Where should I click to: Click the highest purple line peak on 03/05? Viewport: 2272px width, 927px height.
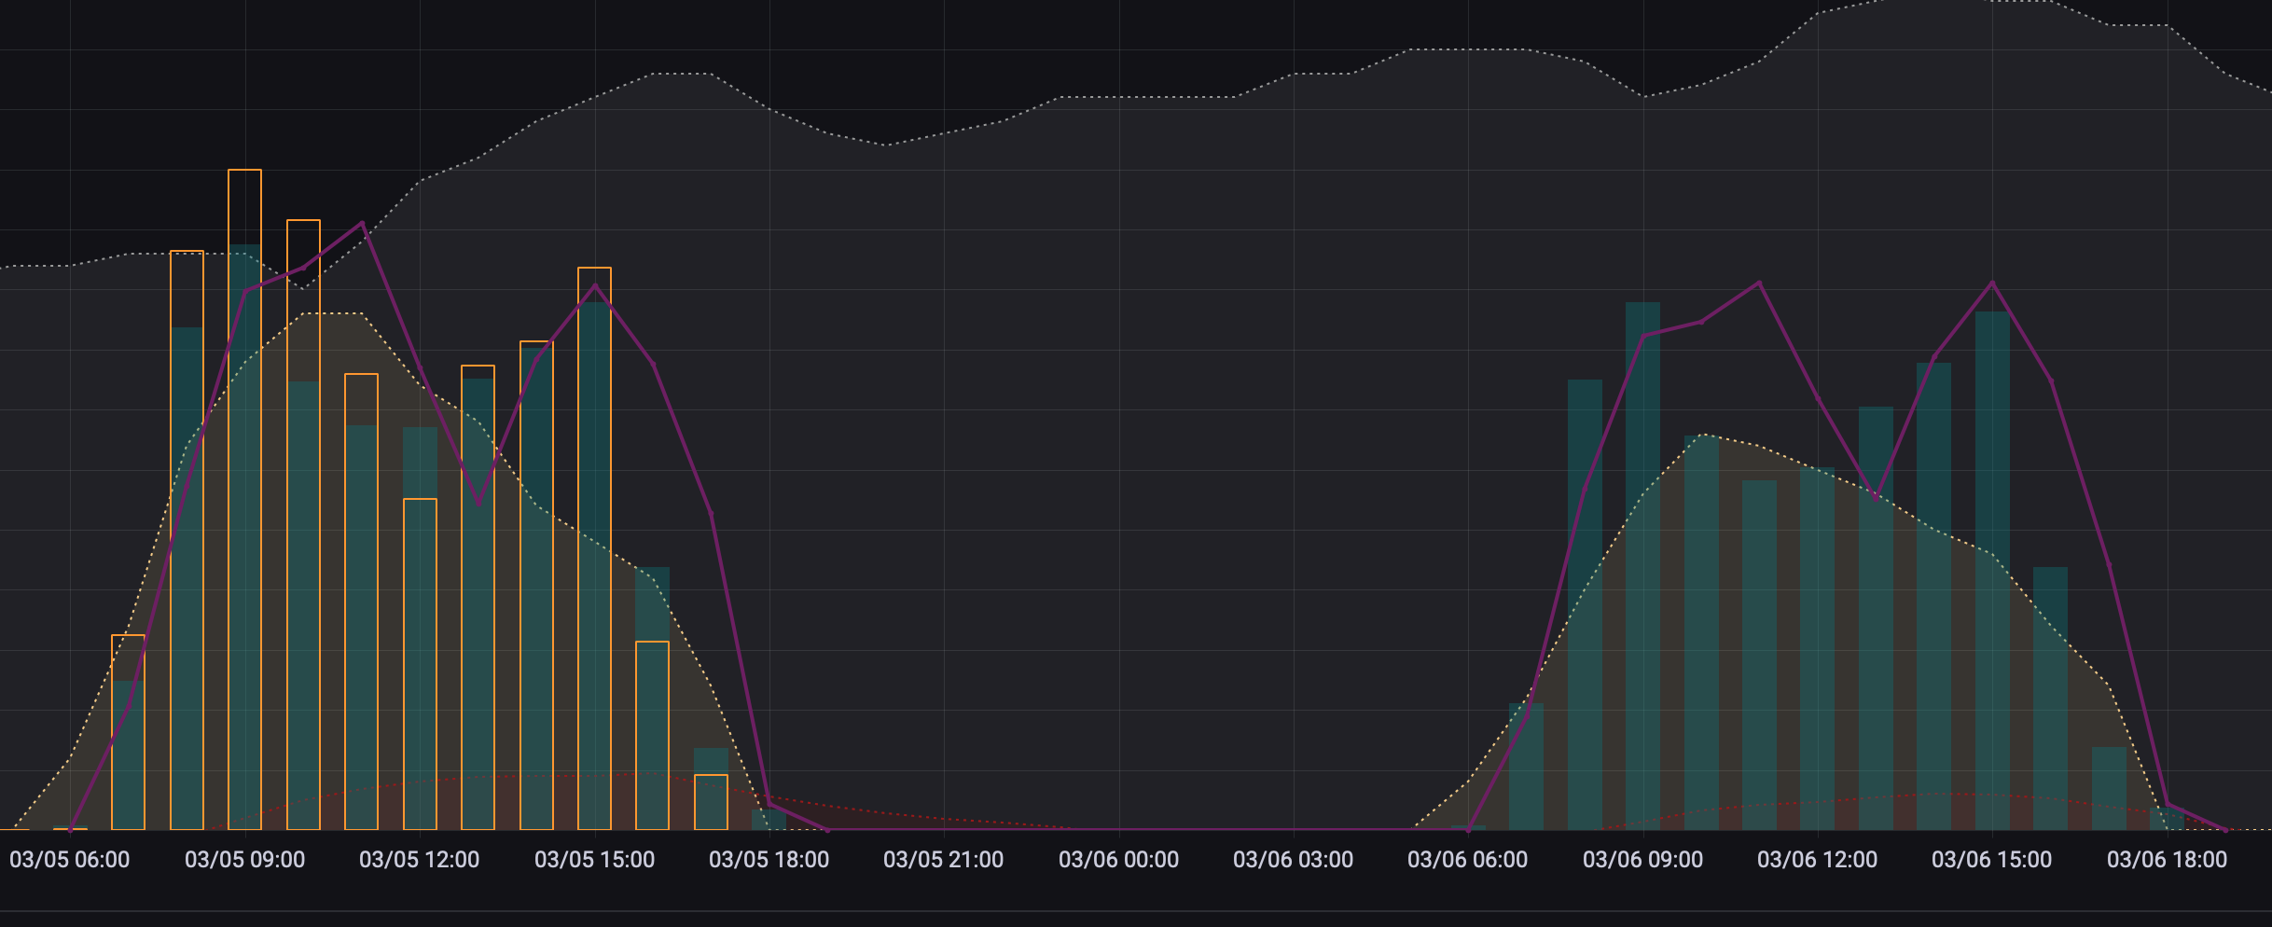(x=362, y=223)
